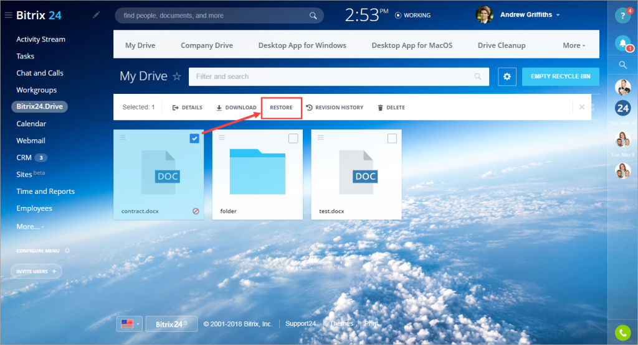The width and height of the screenshot is (638, 345).
Task: Open Time and Reports
Action: 45,191
